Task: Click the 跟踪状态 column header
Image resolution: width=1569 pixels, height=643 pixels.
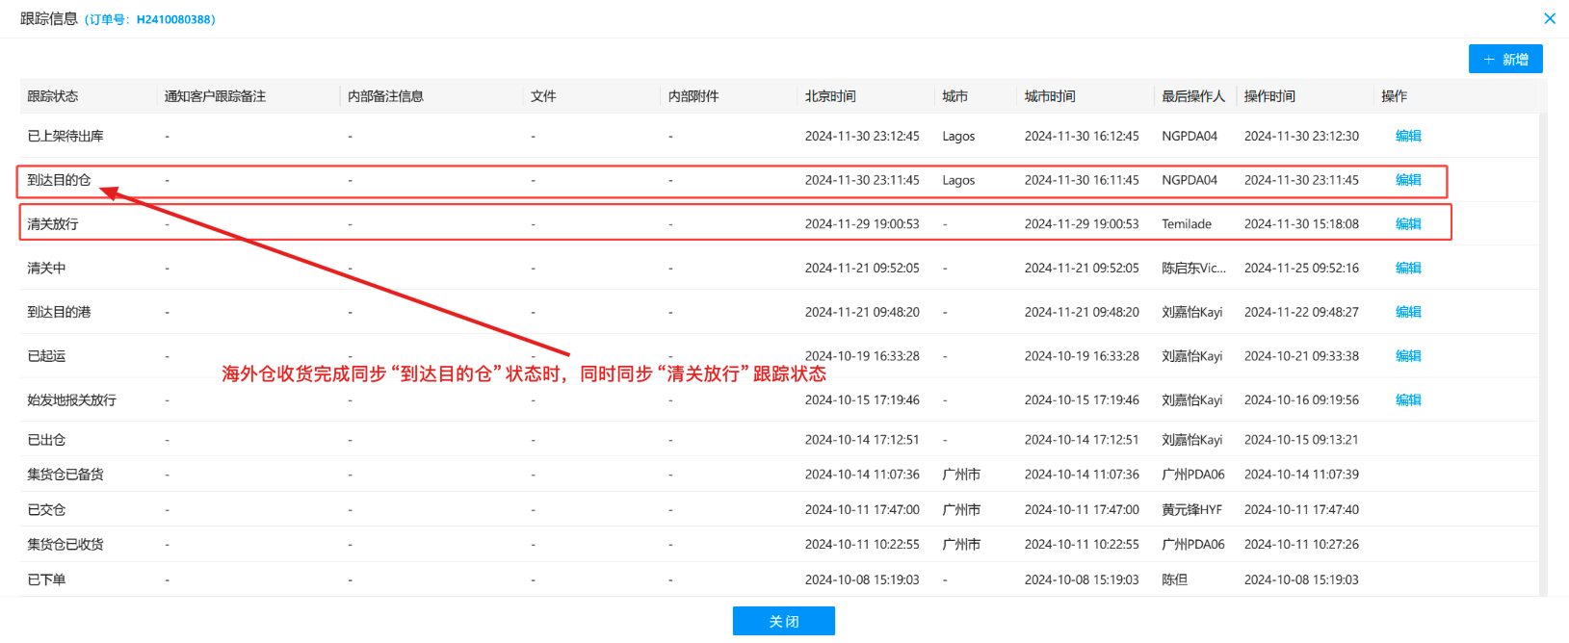Action: pos(53,96)
